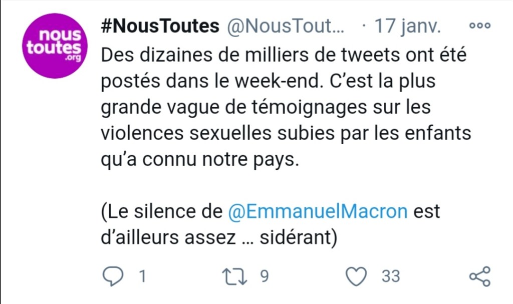This screenshot has height=304, width=513.
Task: Click the reply count of 1
Action: pos(142,276)
